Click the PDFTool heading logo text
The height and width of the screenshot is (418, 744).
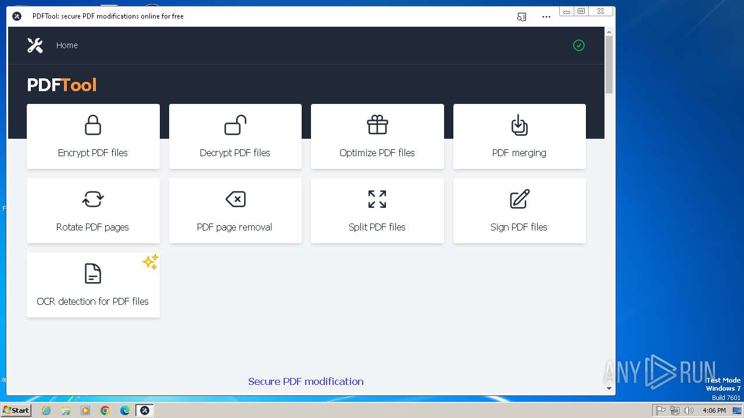click(62, 85)
